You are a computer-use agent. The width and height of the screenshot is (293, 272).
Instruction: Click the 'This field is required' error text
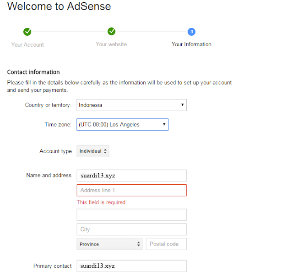click(101, 203)
